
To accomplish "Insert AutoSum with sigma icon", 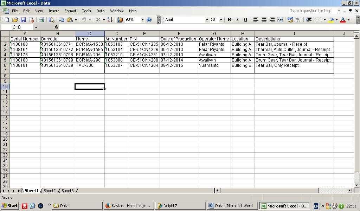I will 98,20.
